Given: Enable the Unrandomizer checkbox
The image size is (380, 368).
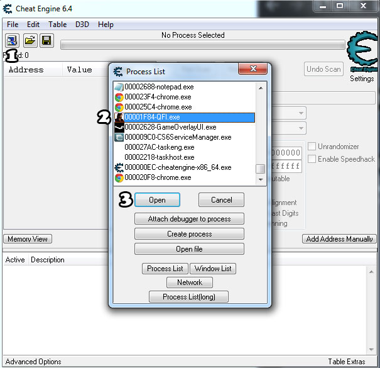Looking at the screenshot, I should pyautogui.click(x=312, y=147).
